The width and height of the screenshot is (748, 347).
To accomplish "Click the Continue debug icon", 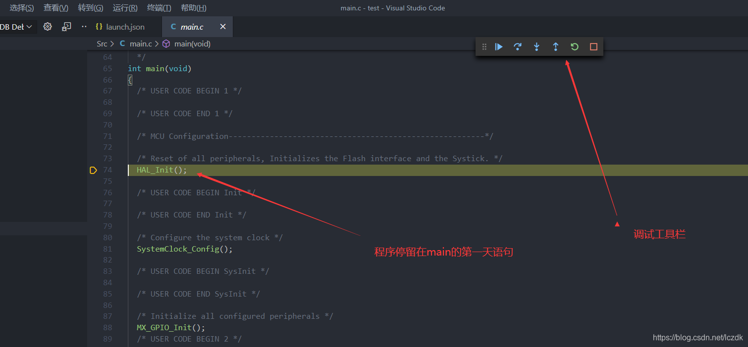I will pos(499,46).
